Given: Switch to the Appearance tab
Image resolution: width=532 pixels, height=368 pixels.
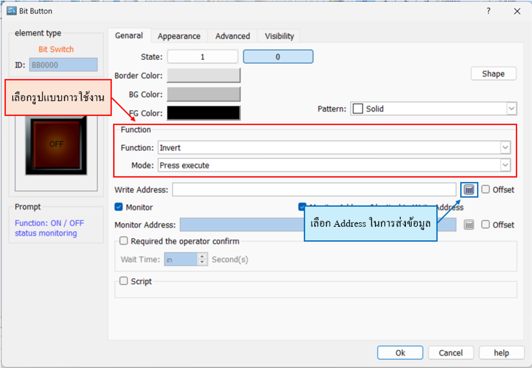Looking at the screenshot, I should (179, 36).
